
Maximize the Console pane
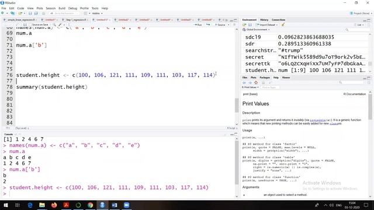click(x=236, y=135)
